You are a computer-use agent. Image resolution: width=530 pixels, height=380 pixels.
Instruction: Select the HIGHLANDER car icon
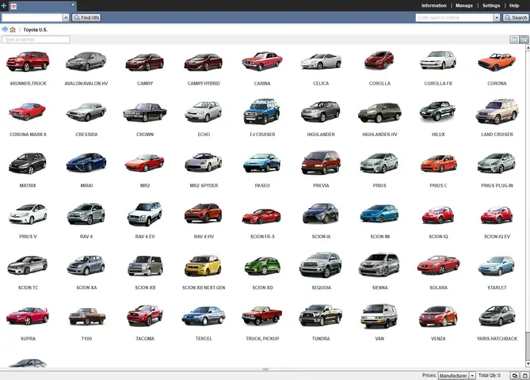[321, 112]
